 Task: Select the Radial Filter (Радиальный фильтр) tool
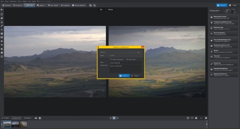pyautogui.click(x=221, y=74)
